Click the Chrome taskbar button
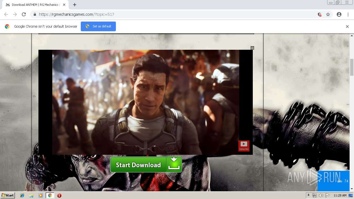Image resolution: width=354 pixels, height=199 pixels. (x=50, y=195)
